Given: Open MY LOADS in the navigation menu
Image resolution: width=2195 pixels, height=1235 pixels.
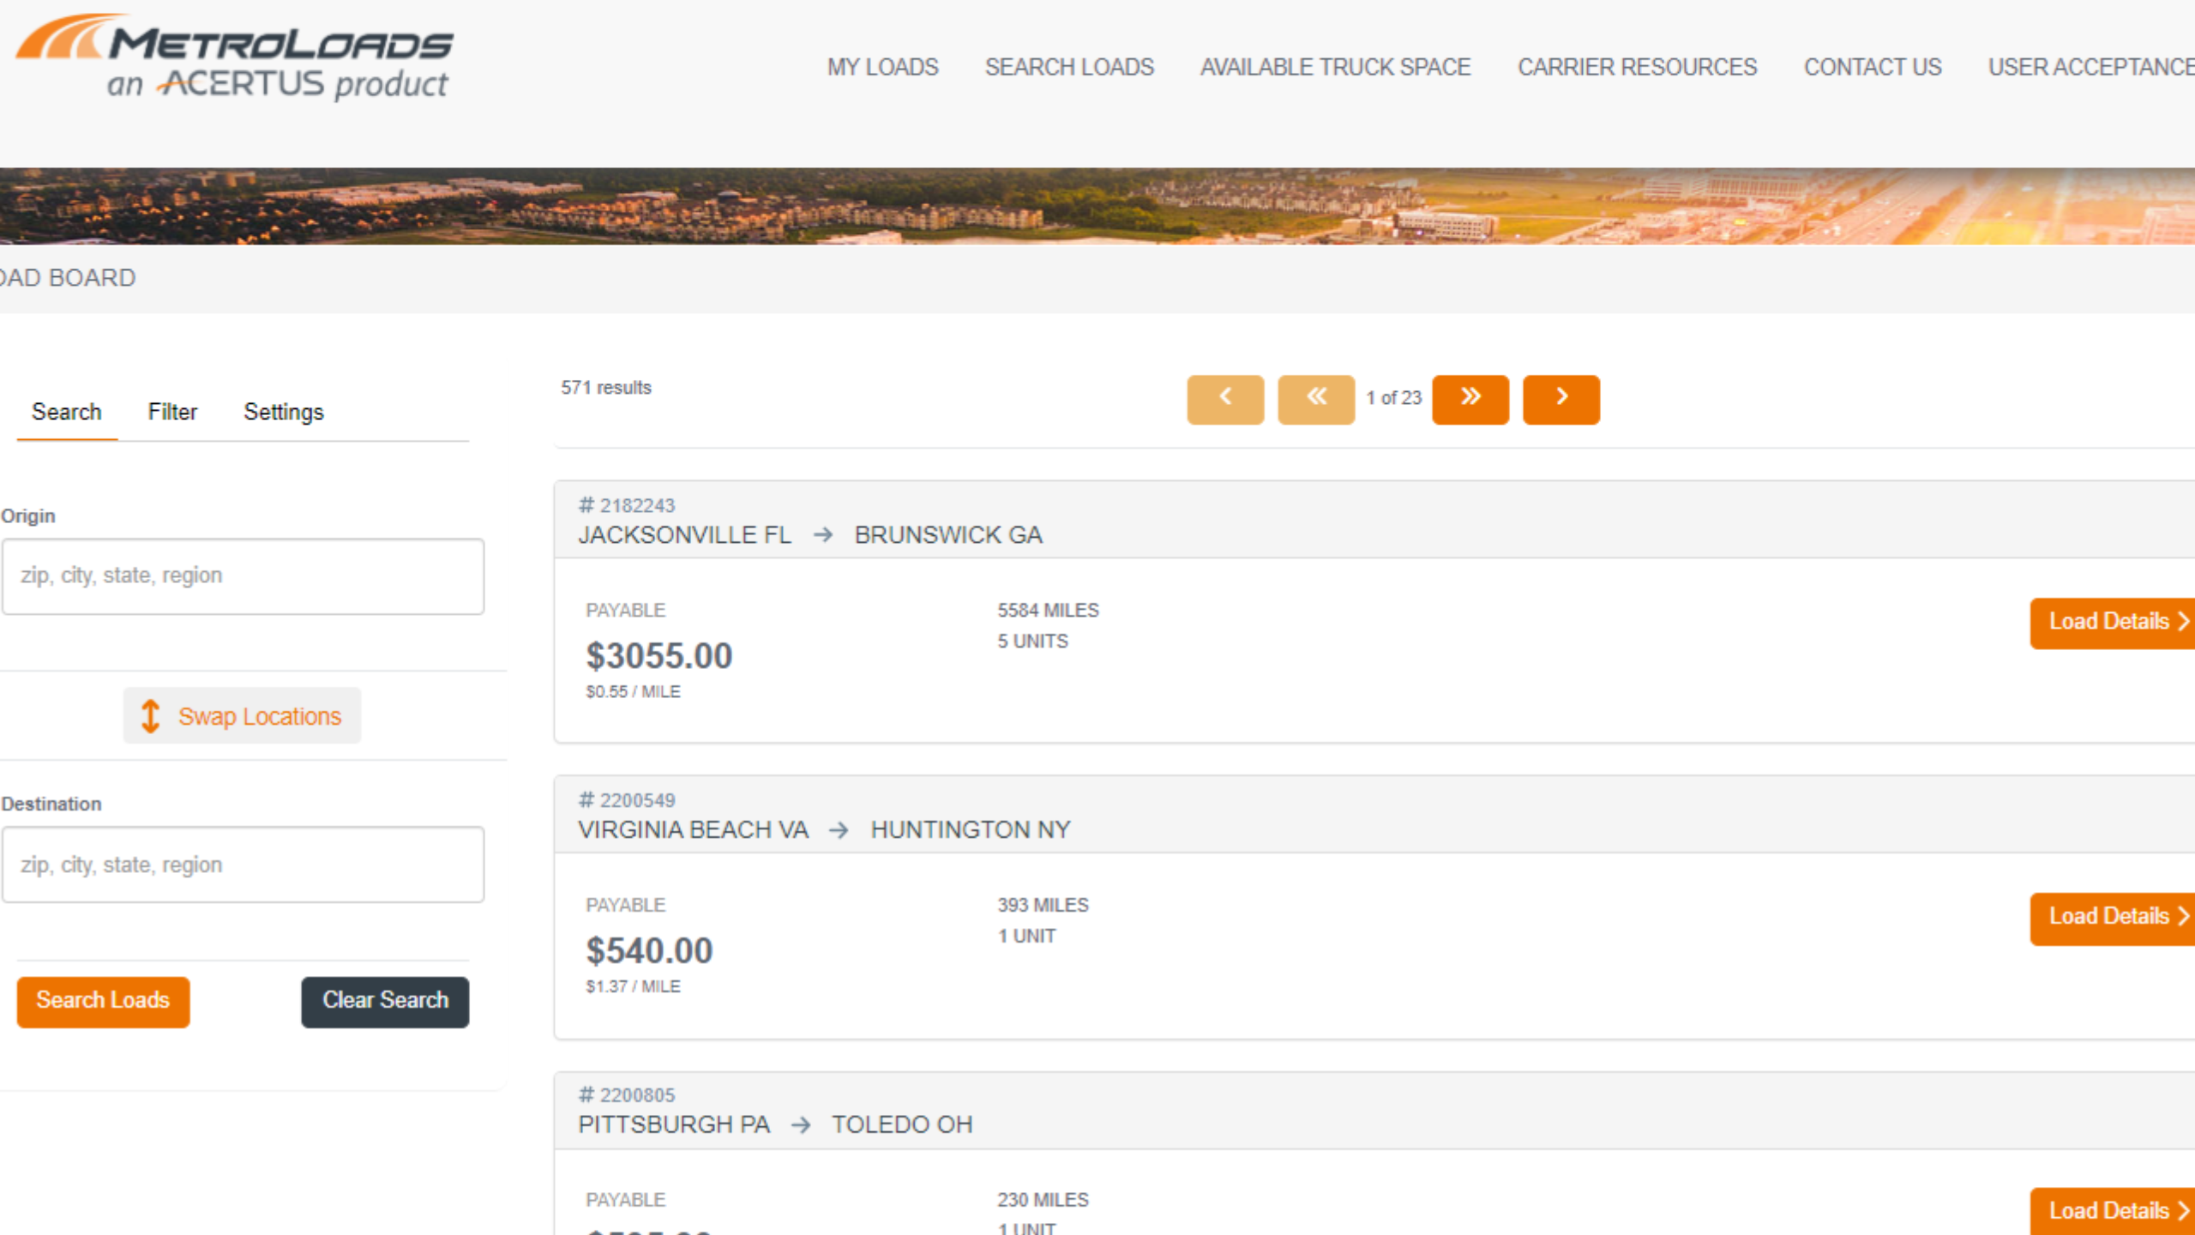Looking at the screenshot, I should (881, 67).
